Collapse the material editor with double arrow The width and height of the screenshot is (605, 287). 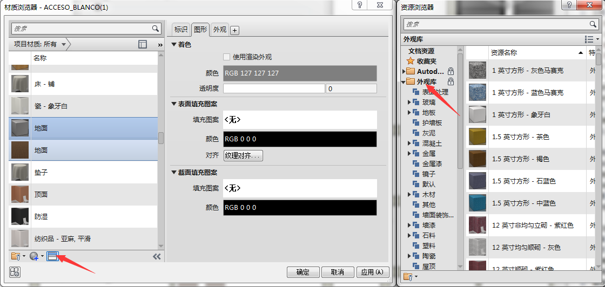[157, 257]
